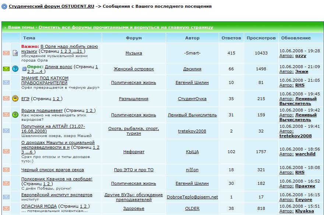The width and height of the screenshot is (324, 215).
Task: Open last poster Практик profile
Action: pos(305,186)
